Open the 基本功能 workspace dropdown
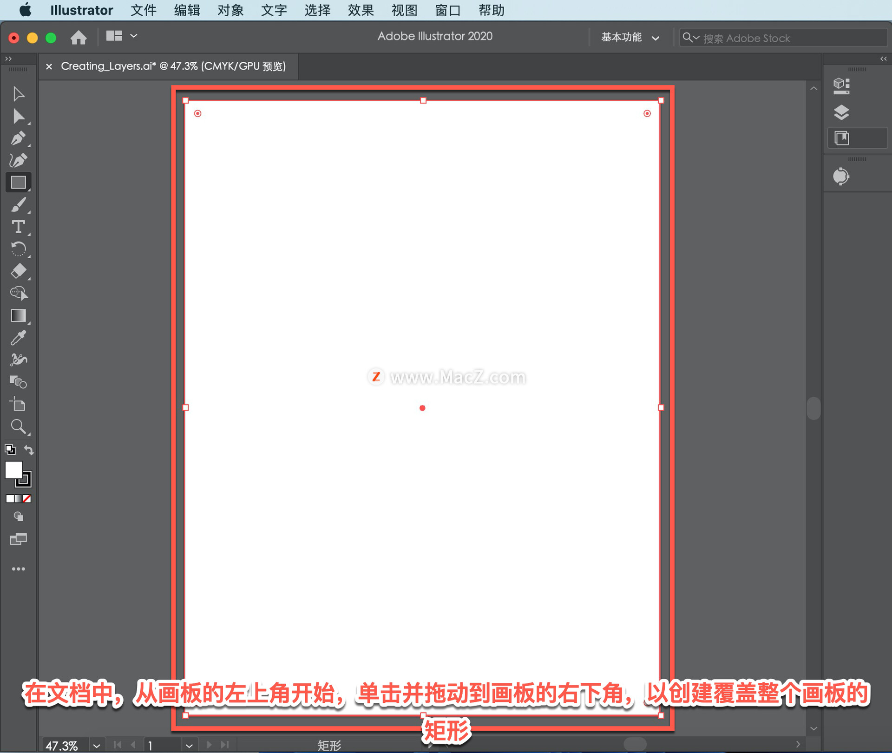This screenshot has width=892, height=753. tap(630, 38)
